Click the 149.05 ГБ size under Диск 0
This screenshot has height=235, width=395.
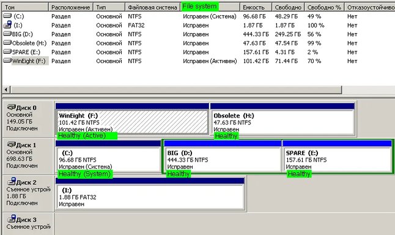point(20,122)
